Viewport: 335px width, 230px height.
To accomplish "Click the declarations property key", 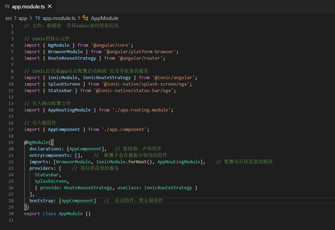I will coord(46,149).
